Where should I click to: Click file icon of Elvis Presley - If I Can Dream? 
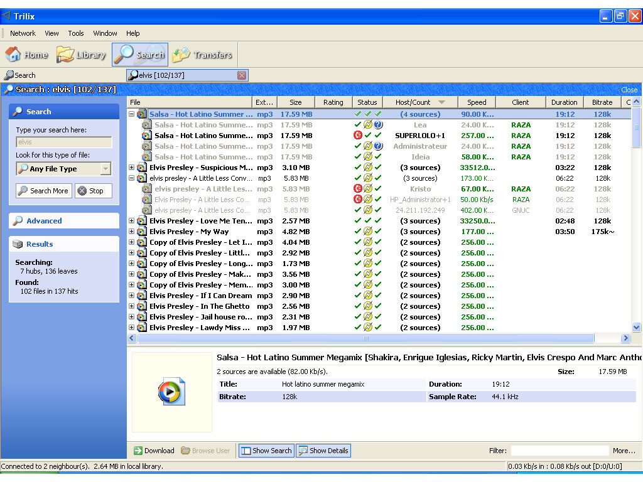(x=141, y=296)
